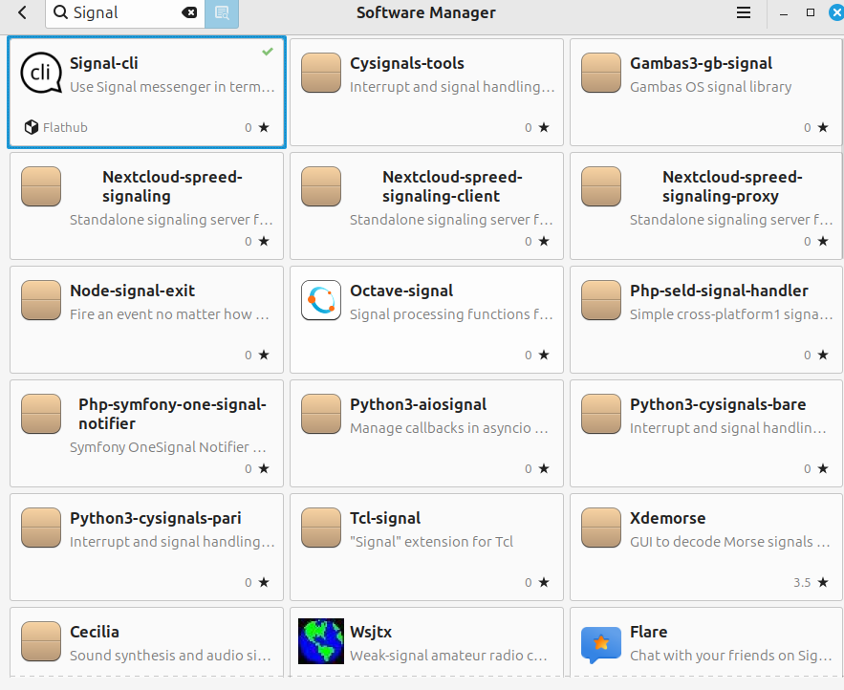Toggle search in package descriptions button

221,13
